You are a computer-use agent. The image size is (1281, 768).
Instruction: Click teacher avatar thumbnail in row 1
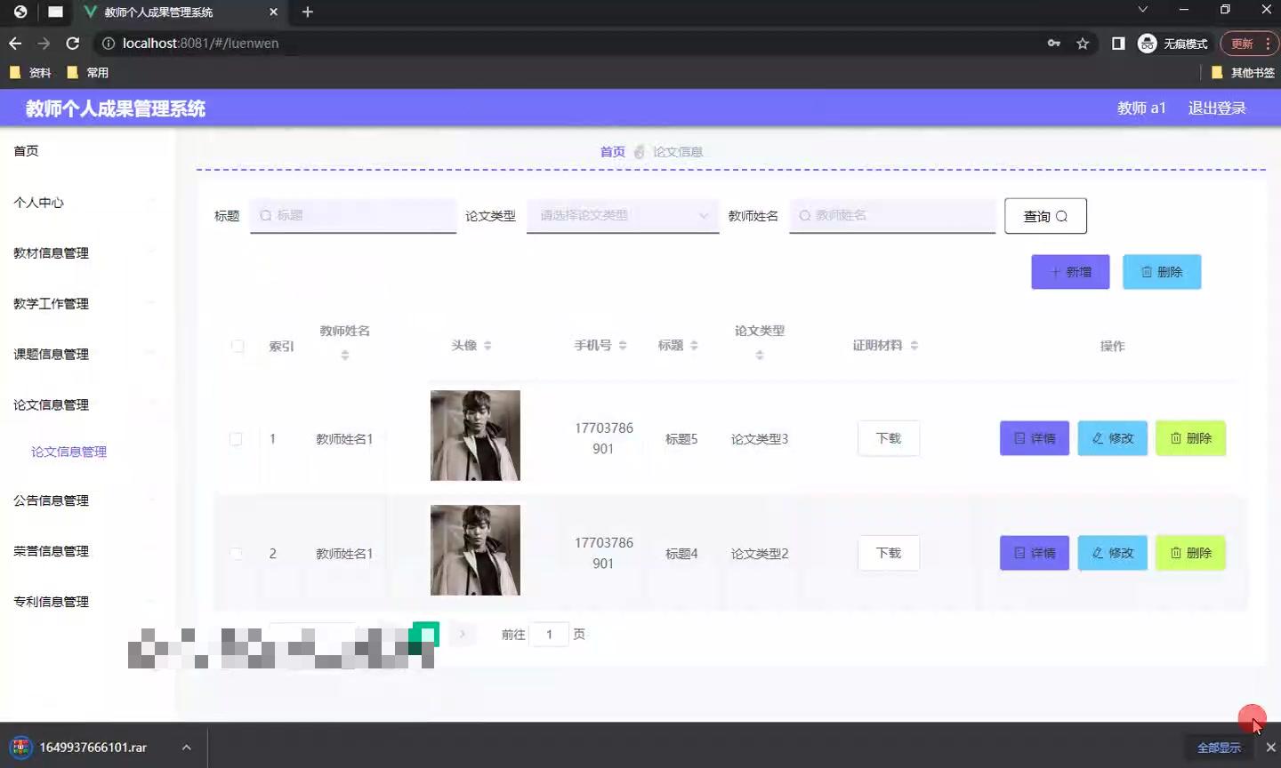tap(475, 436)
